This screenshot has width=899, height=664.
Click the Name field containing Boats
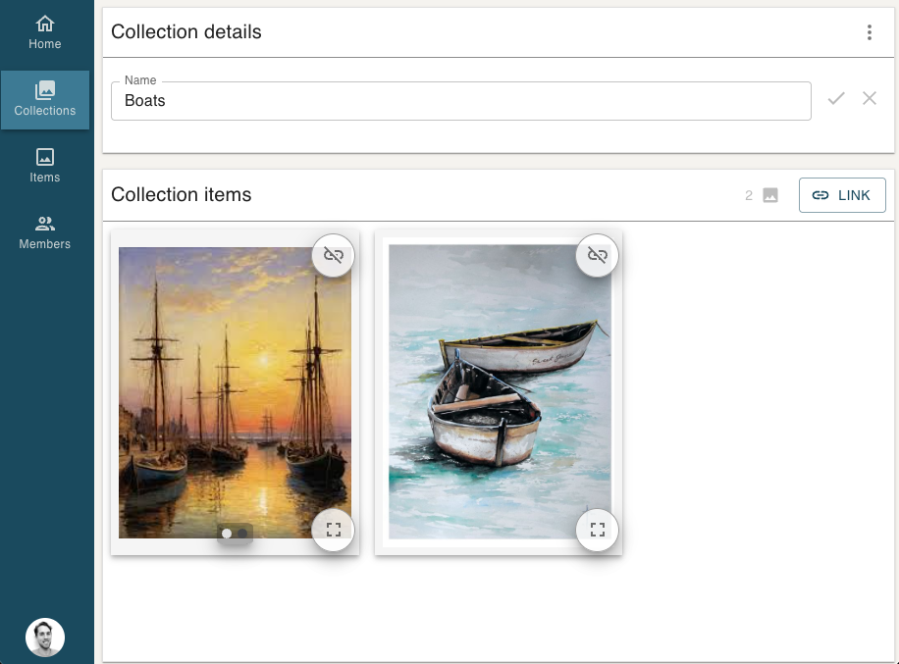click(460, 101)
